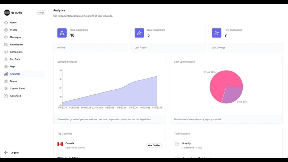288x162 pixels.
Task: Click the Advanced tools icon
Action: [6, 96]
